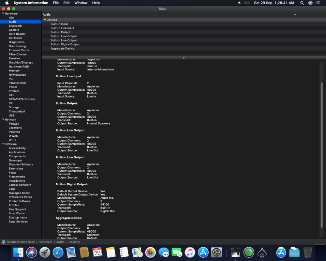Open blue folder stack next to Trash
The width and height of the screenshot is (326, 261).
click(294, 253)
